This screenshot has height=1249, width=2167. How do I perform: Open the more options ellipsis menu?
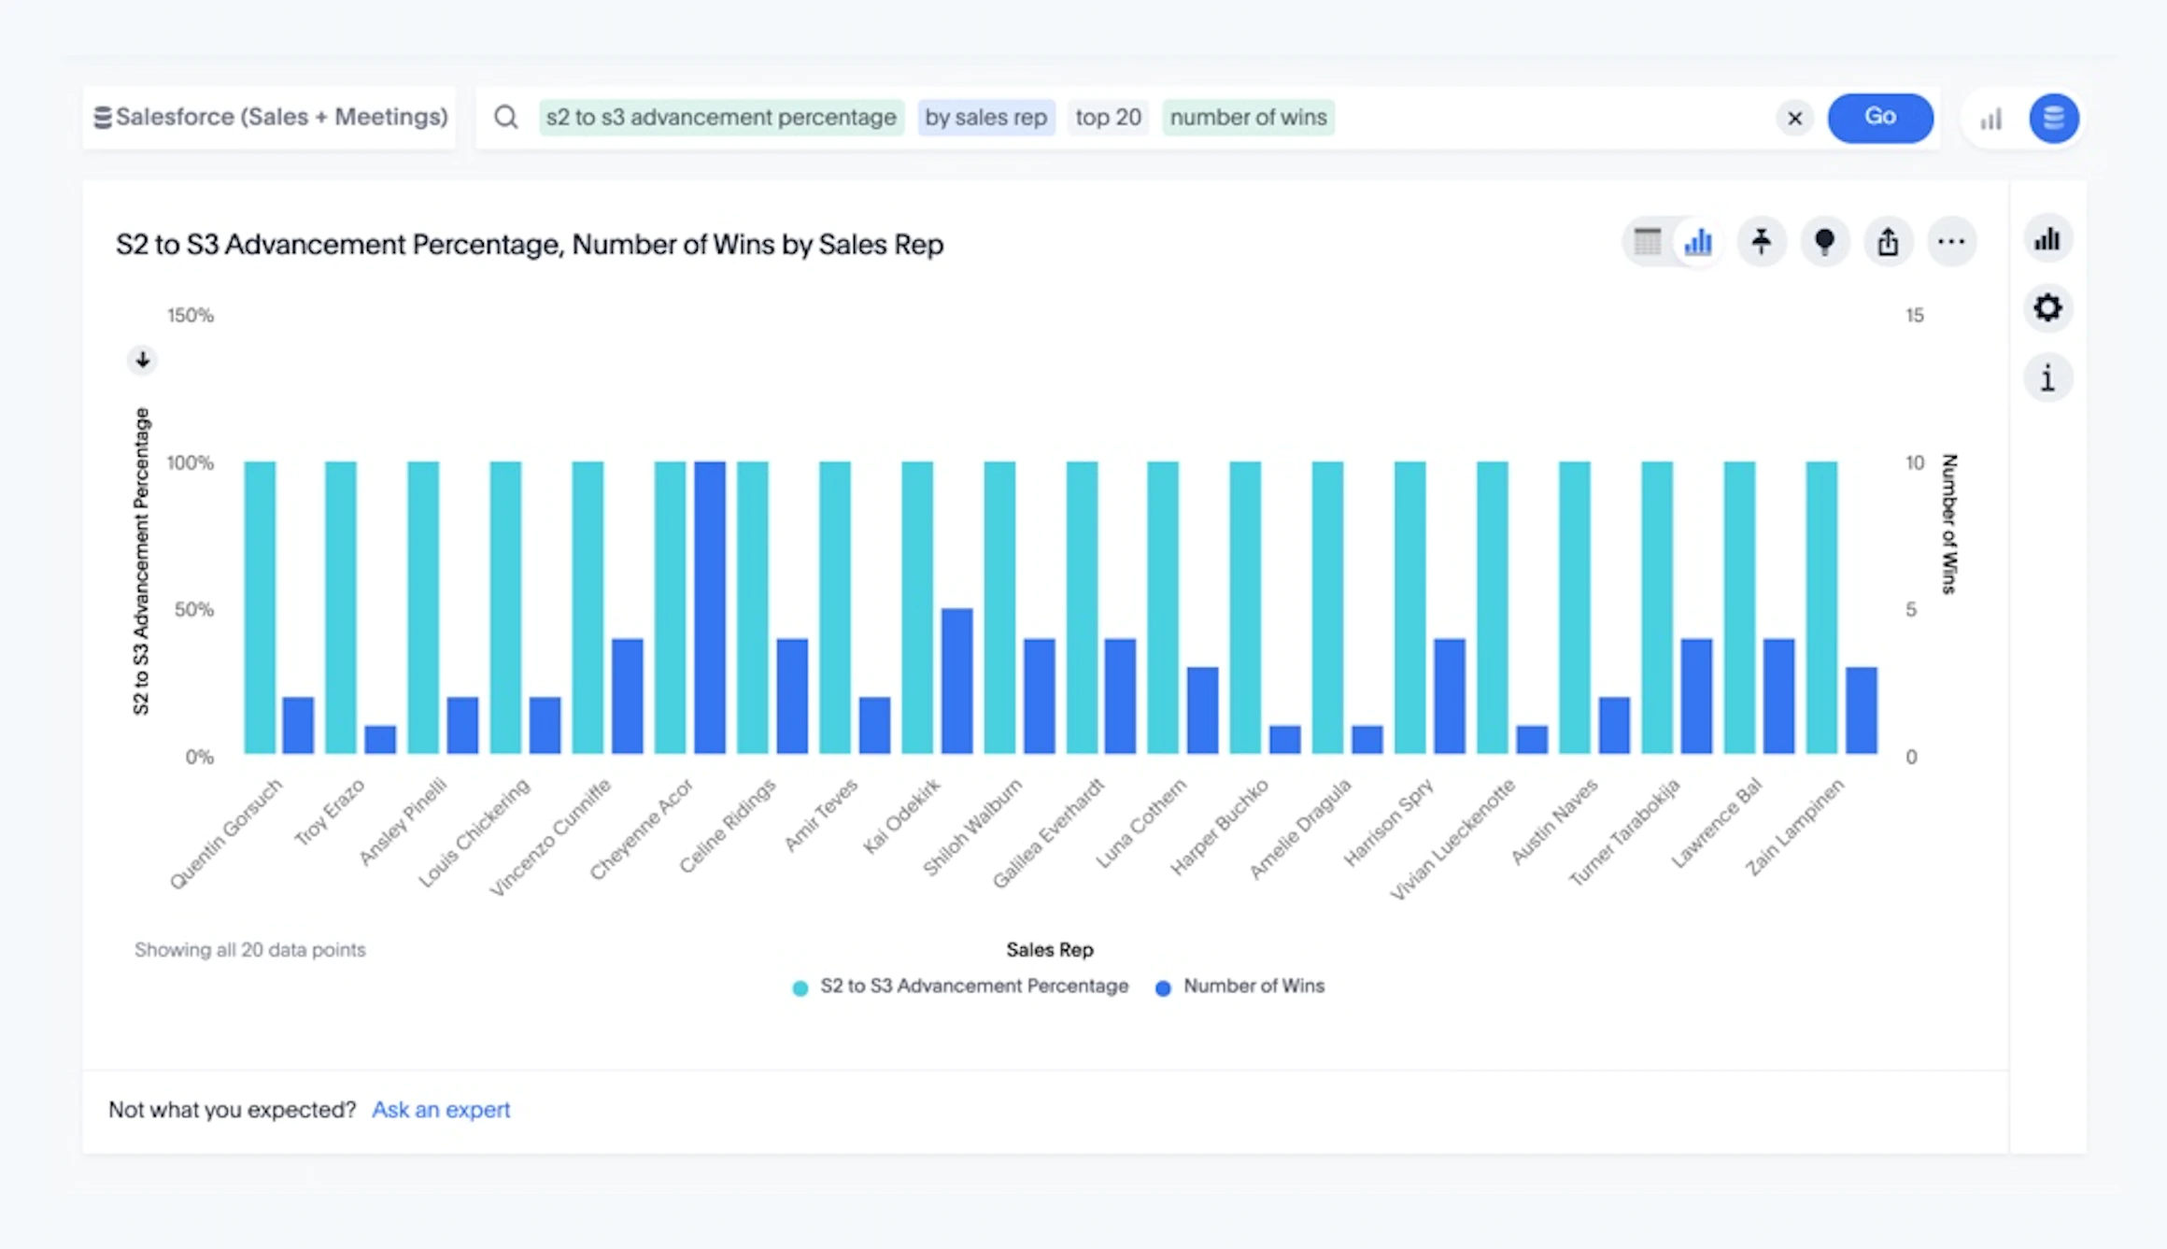[x=1951, y=242]
